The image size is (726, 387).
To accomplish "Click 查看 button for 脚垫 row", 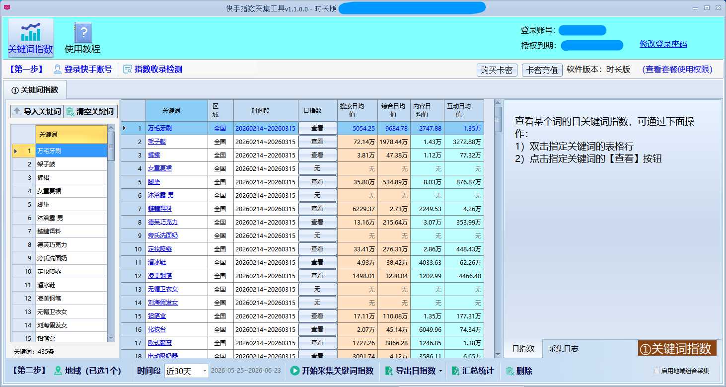I will pos(317,182).
